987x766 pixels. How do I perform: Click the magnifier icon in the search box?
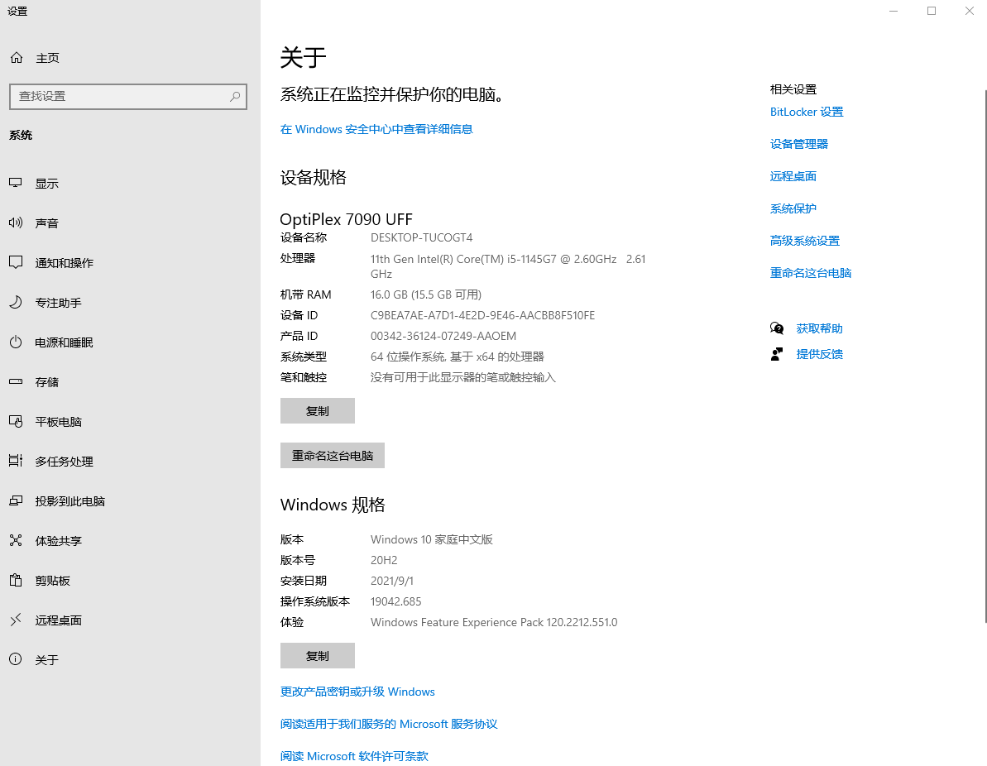pos(235,96)
